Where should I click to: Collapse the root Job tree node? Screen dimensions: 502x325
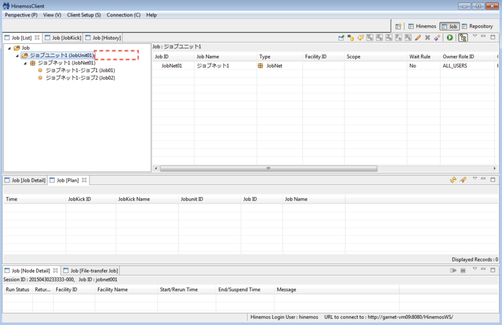pos(9,48)
